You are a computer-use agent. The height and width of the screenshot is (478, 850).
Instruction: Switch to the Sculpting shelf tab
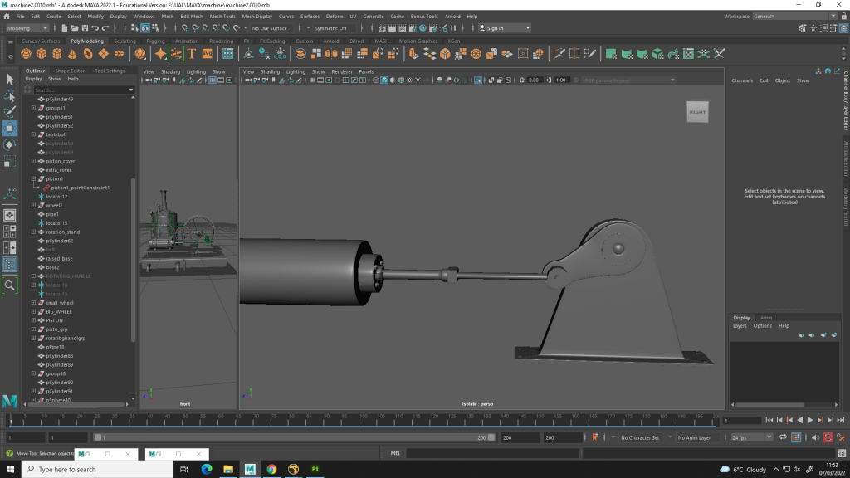click(x=125, y=41)
